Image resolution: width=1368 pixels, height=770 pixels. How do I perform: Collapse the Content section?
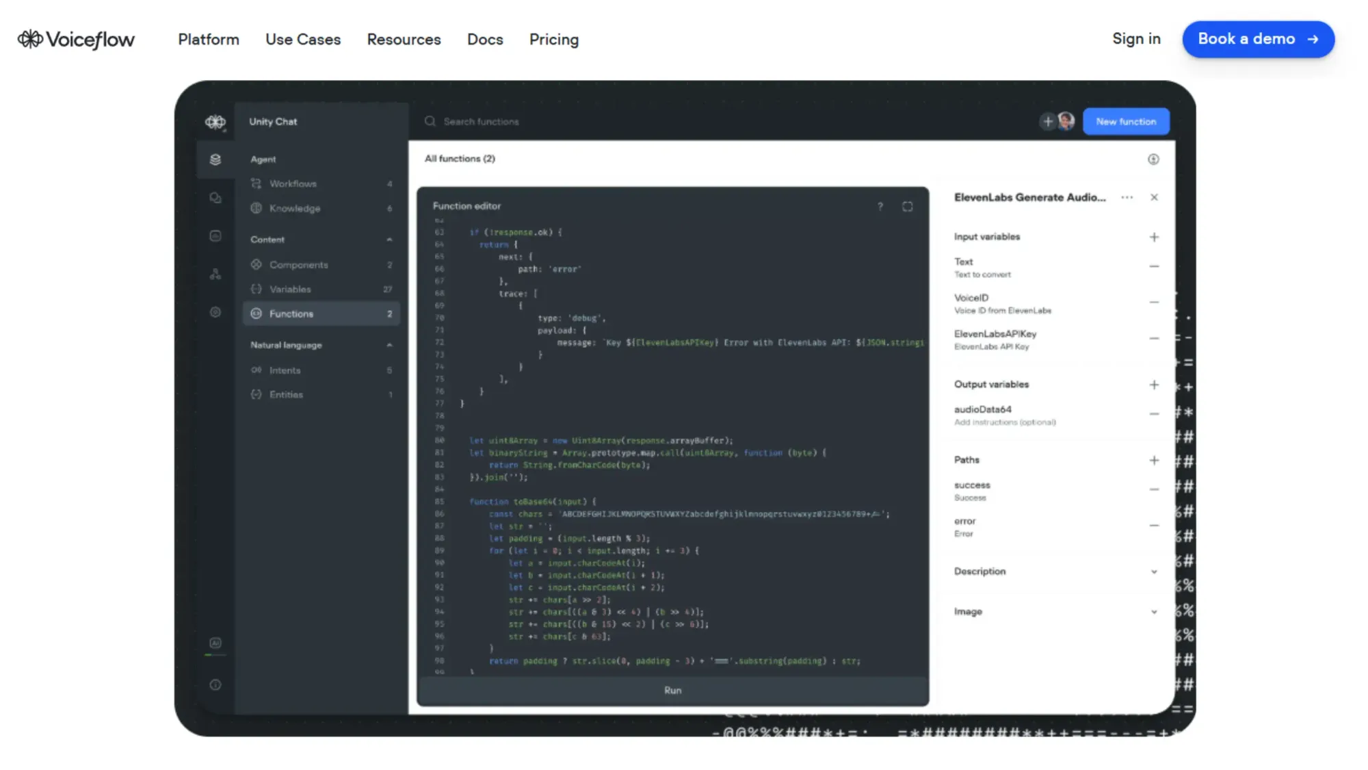point(389,240)
